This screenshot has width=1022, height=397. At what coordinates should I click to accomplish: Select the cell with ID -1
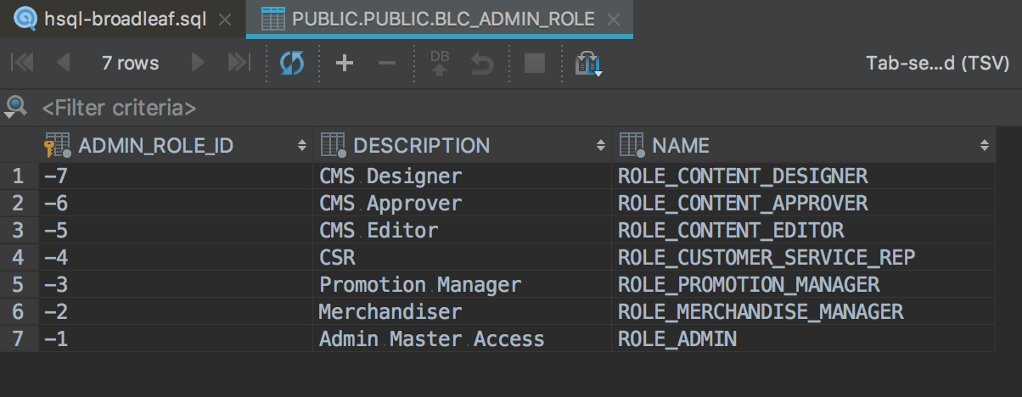point(176,339)
